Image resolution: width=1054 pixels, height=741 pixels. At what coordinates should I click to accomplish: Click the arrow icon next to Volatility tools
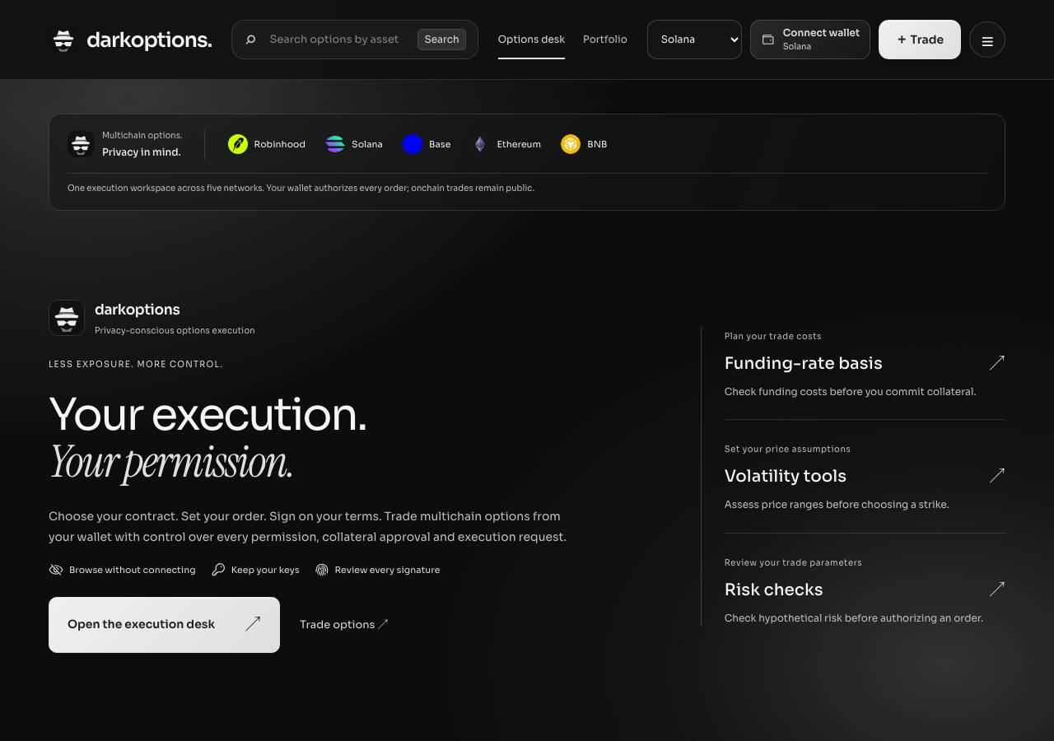996,475
